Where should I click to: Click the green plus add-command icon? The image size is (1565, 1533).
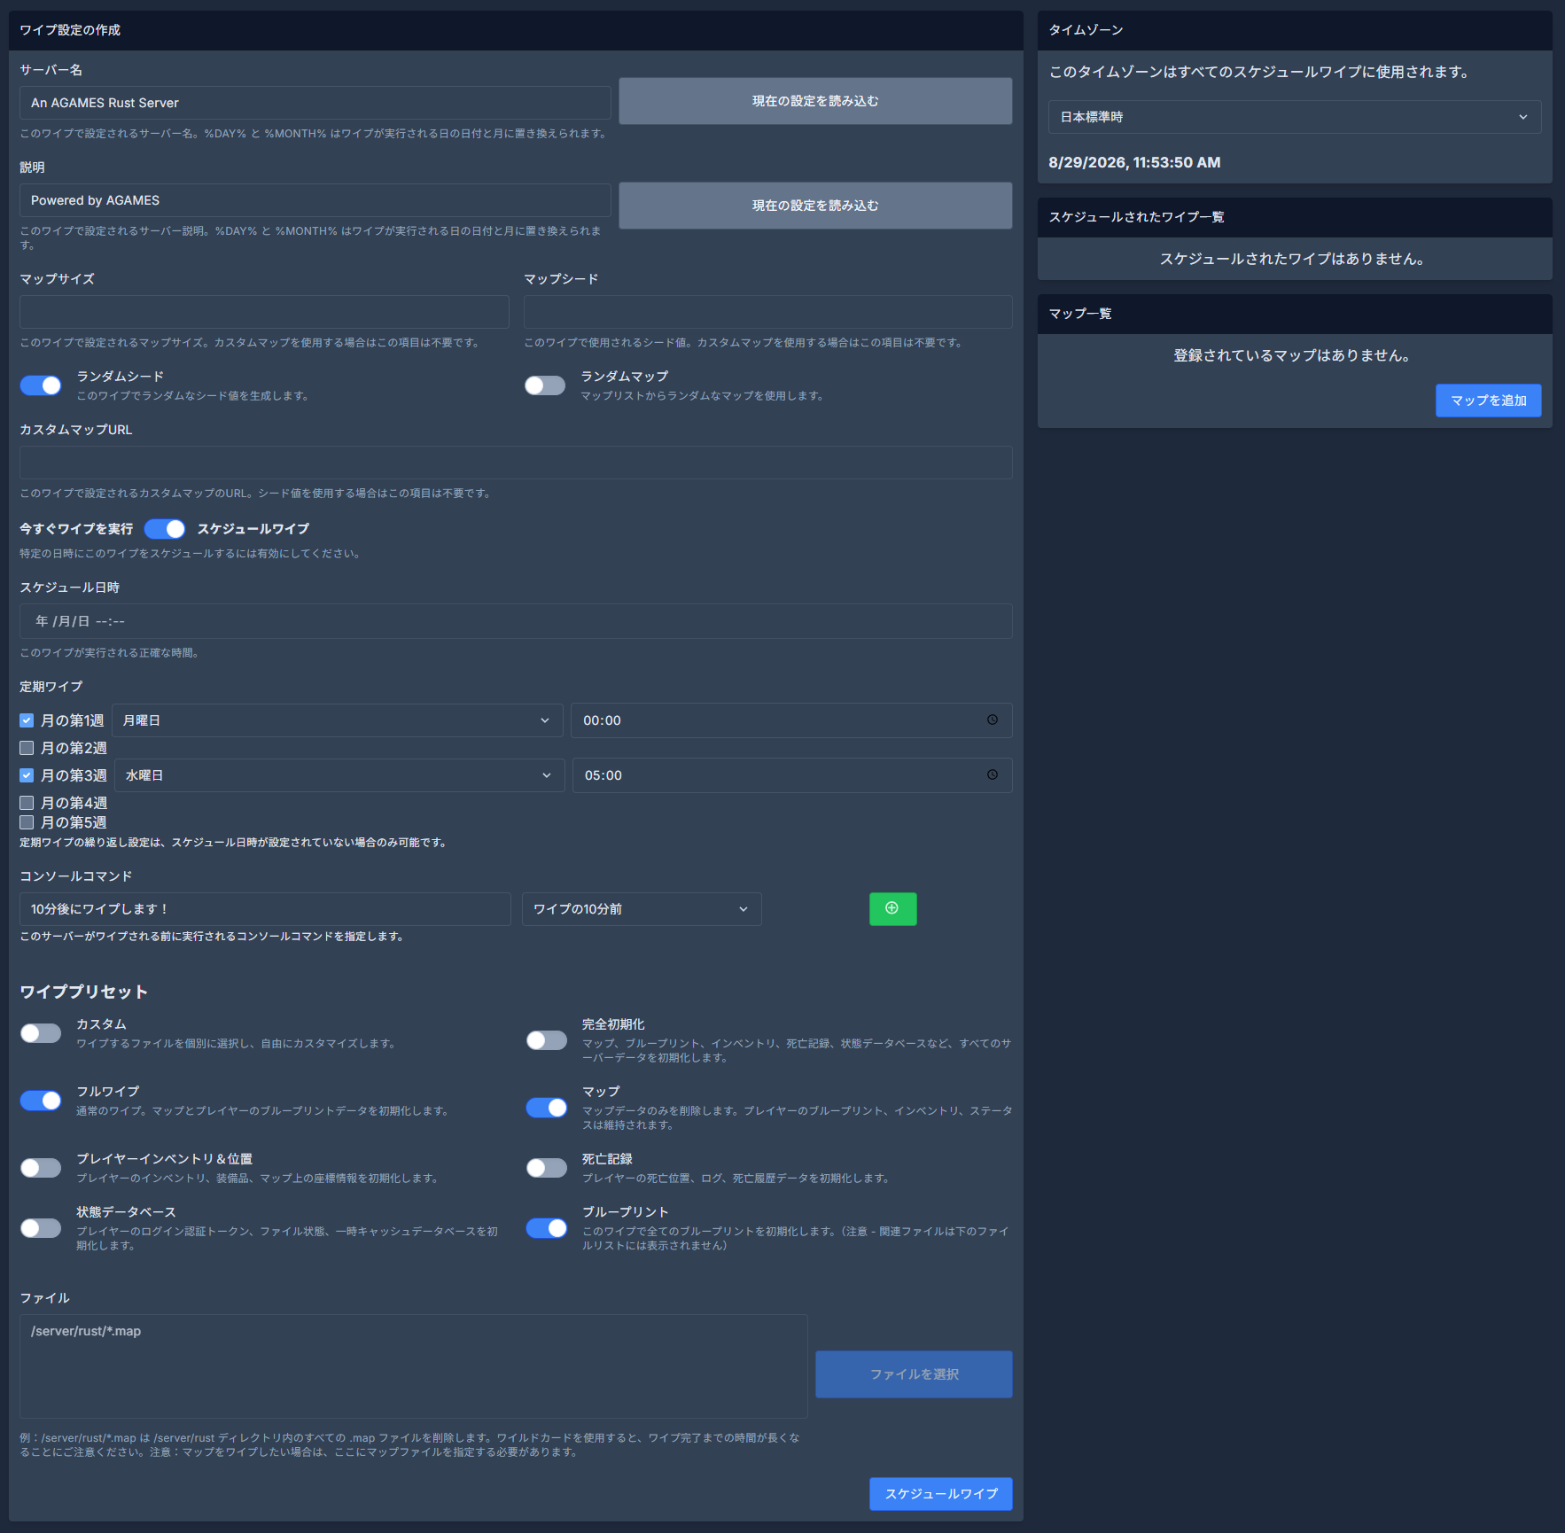[x=892, y=908]
